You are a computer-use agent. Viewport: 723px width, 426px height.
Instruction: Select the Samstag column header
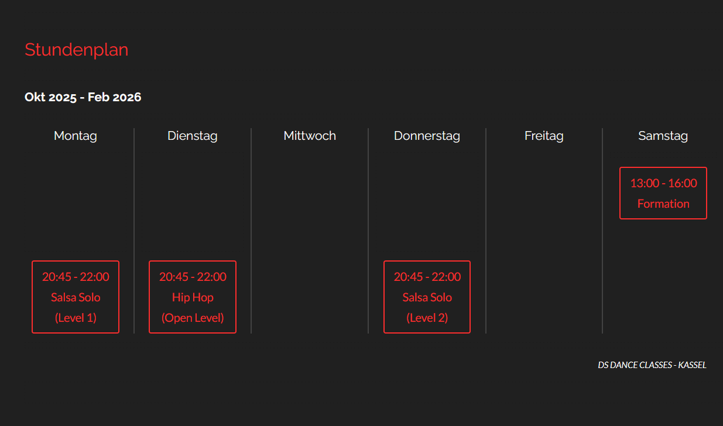point(663,136)
